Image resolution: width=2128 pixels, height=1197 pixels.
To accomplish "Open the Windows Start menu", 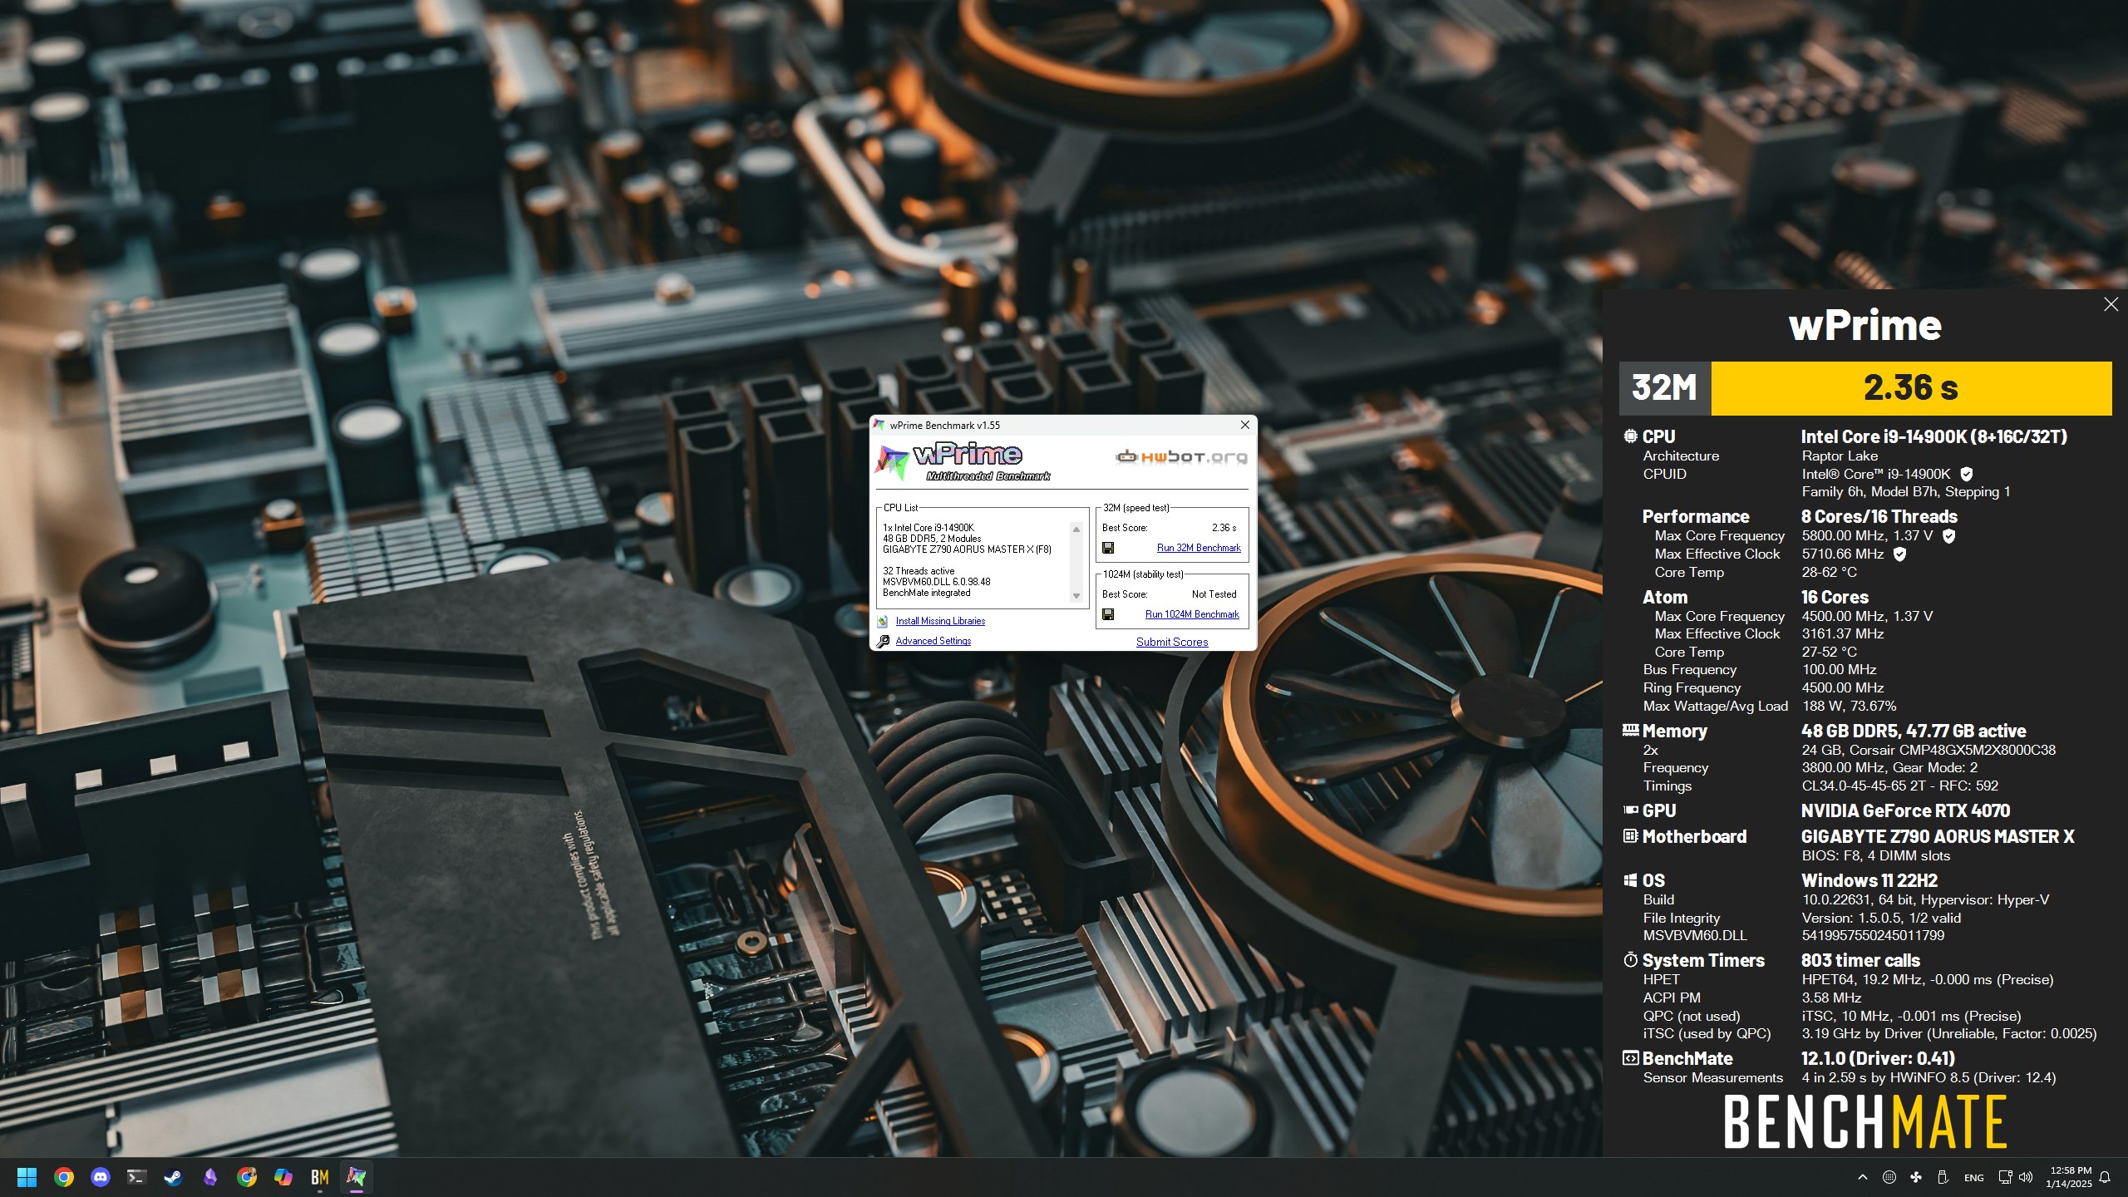I will click(x=27, y=1177).
